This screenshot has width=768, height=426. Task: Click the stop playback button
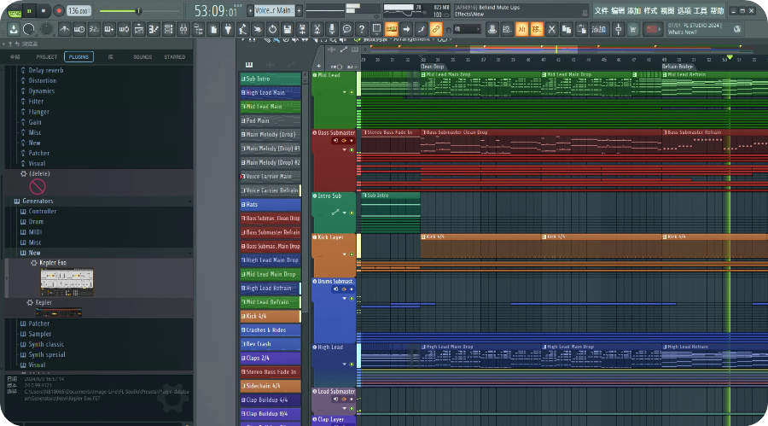(44, 11)
